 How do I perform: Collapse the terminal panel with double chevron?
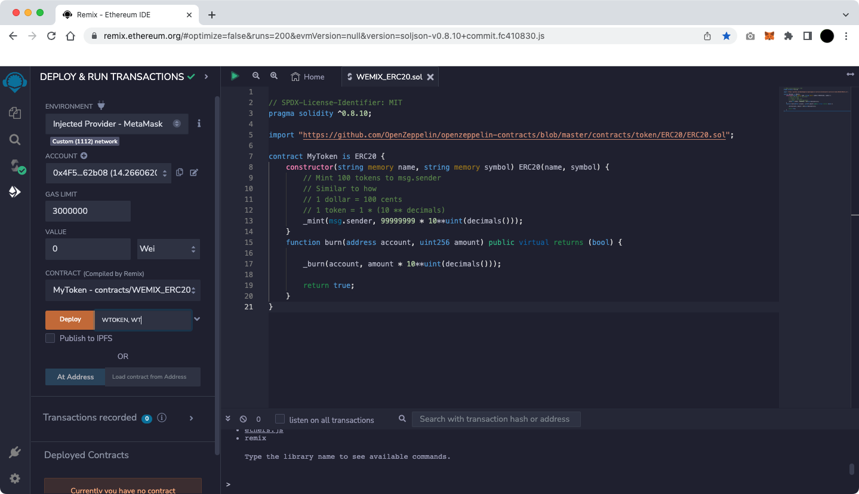[228, 419]
